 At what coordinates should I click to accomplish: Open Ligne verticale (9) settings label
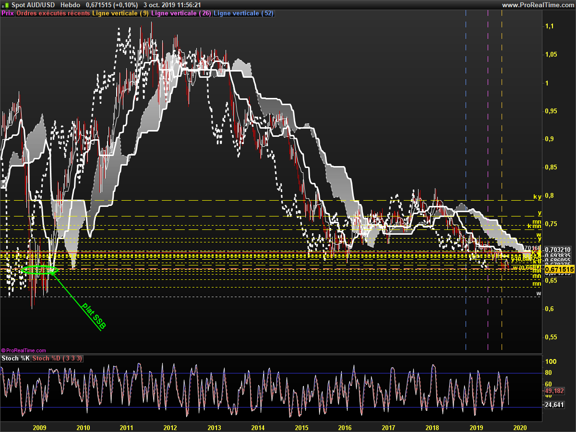pos(120,13)
